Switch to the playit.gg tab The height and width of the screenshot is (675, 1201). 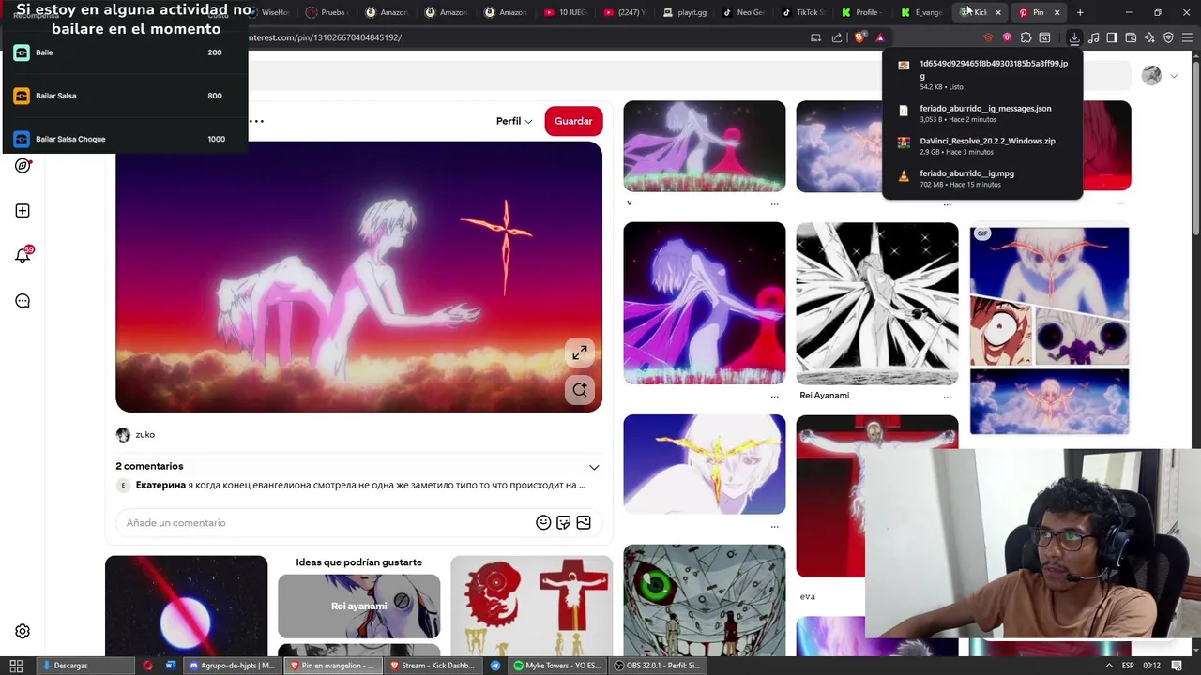pyautogui.click(x=684, y=12)
